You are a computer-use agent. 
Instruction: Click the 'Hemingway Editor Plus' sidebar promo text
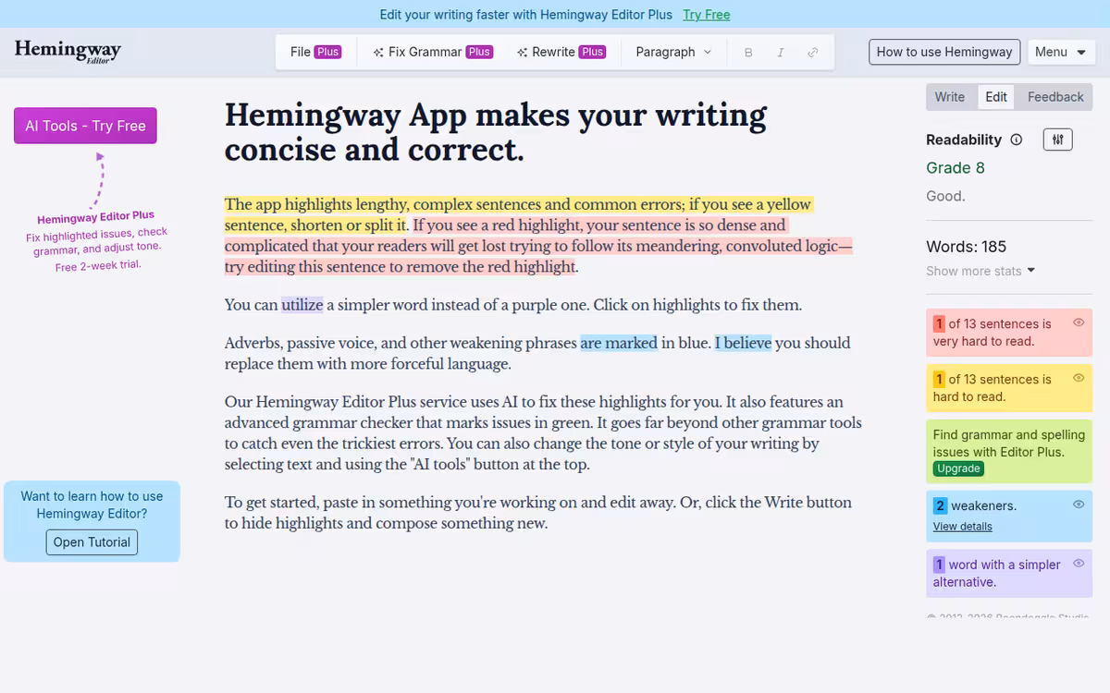point(96,218)
